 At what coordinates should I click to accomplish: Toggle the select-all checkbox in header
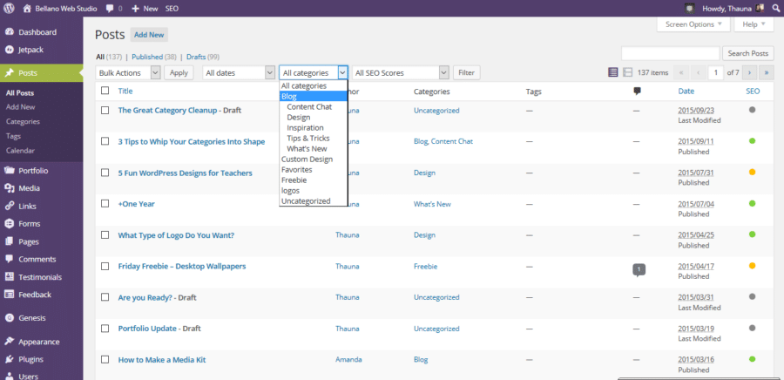click(x=105, y=91)
